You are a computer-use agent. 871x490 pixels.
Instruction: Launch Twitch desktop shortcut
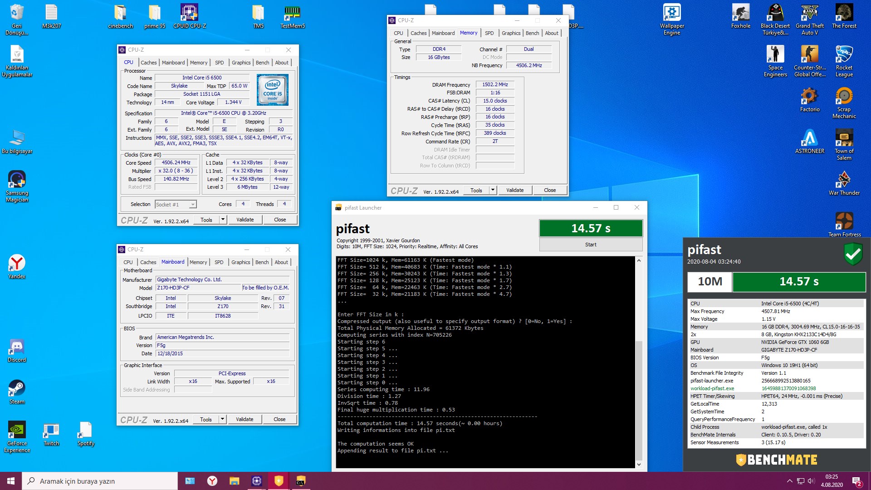(51, 434)
